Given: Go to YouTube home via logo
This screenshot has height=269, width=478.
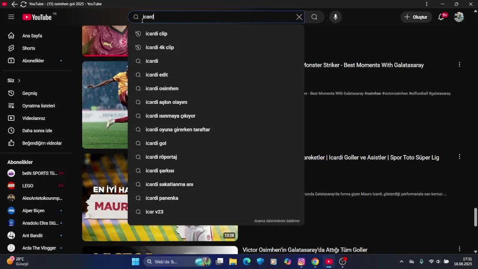Looking at the screenshot, I should coord(37,17).
